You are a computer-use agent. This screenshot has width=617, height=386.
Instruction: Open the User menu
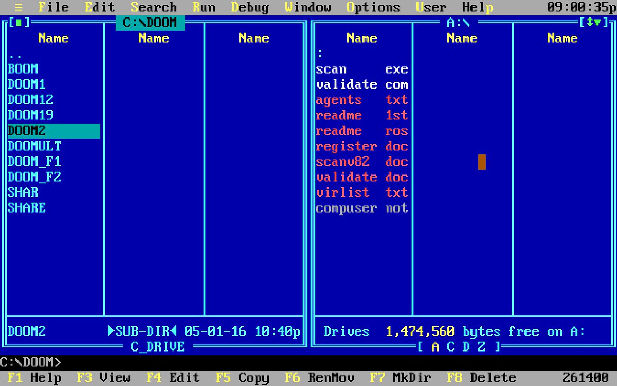431,7
